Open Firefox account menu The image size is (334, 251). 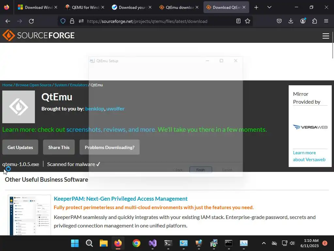coord(303,21)
